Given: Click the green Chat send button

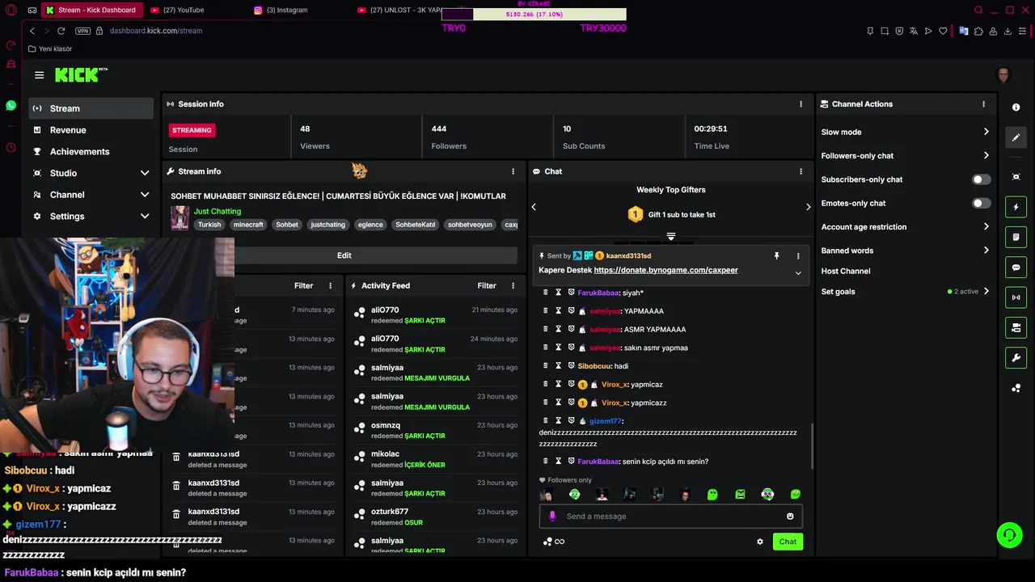Looking at the screenshot, I should pyautogui.click(x=788, y=542).
